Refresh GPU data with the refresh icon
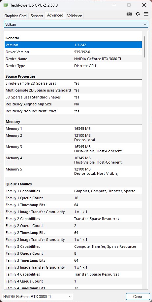The image size is (152, 302). pos(137,14)
